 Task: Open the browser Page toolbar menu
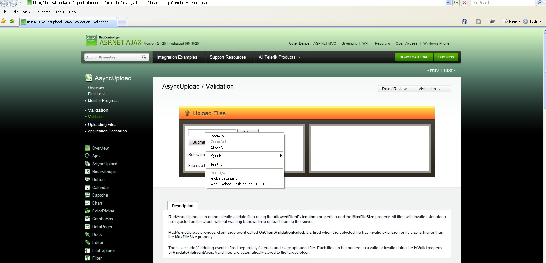click(512, 21)
